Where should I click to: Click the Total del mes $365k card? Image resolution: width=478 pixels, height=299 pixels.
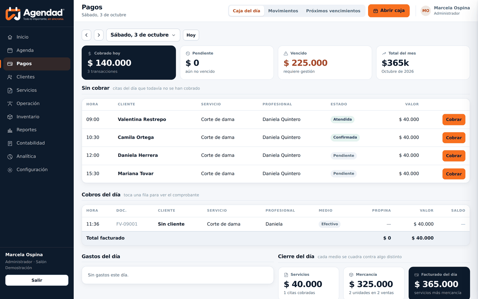(x=423, y=63)
